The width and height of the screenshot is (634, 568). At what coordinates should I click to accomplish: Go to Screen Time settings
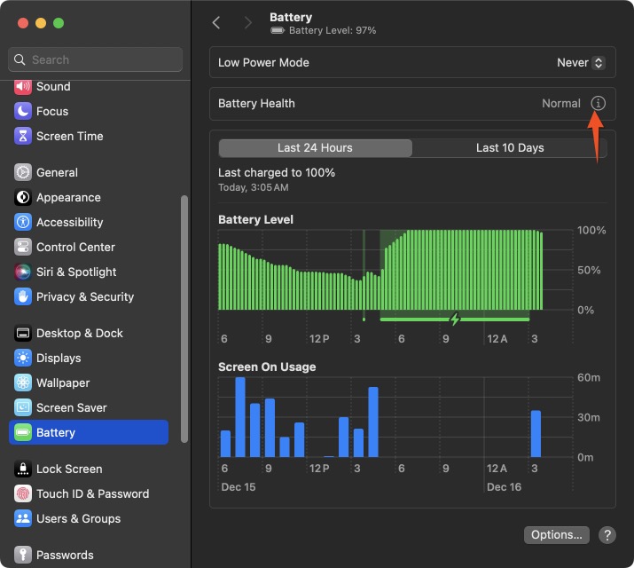(x=69, y=137)
